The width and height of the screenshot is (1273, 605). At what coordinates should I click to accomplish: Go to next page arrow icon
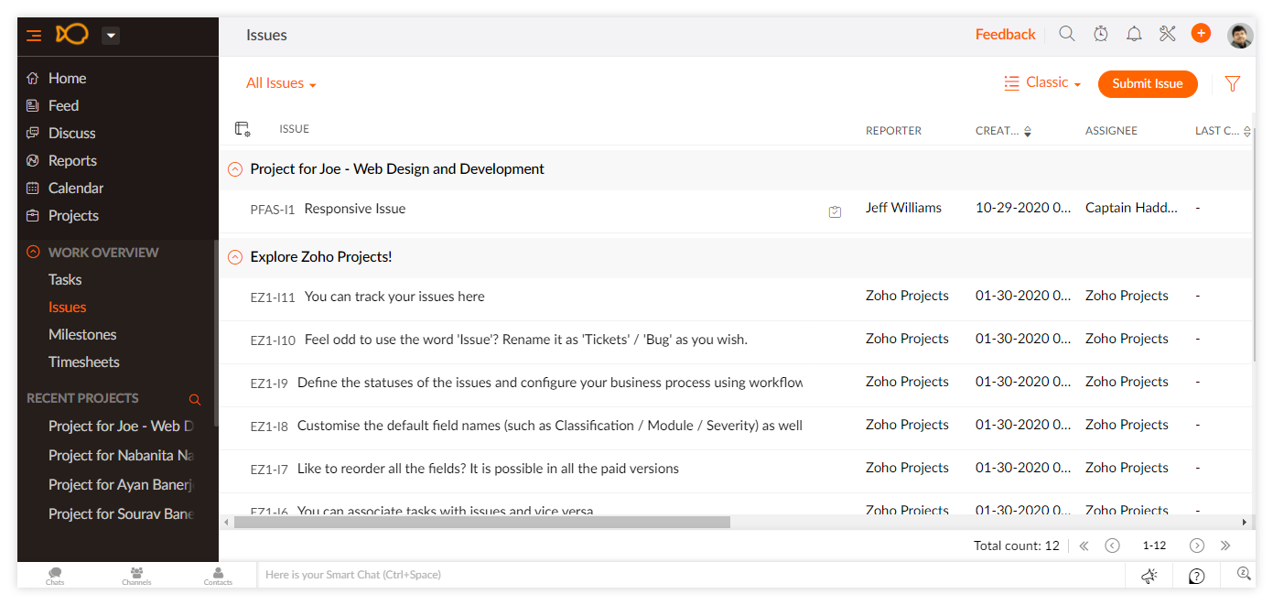[x=1196, y=546]
